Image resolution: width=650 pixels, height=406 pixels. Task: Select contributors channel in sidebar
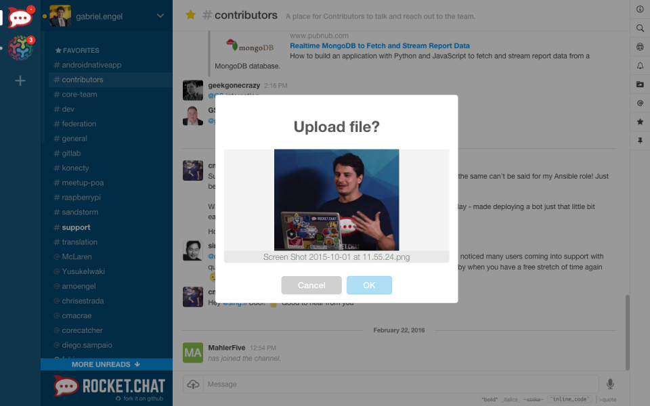click(x=110, y=80)
